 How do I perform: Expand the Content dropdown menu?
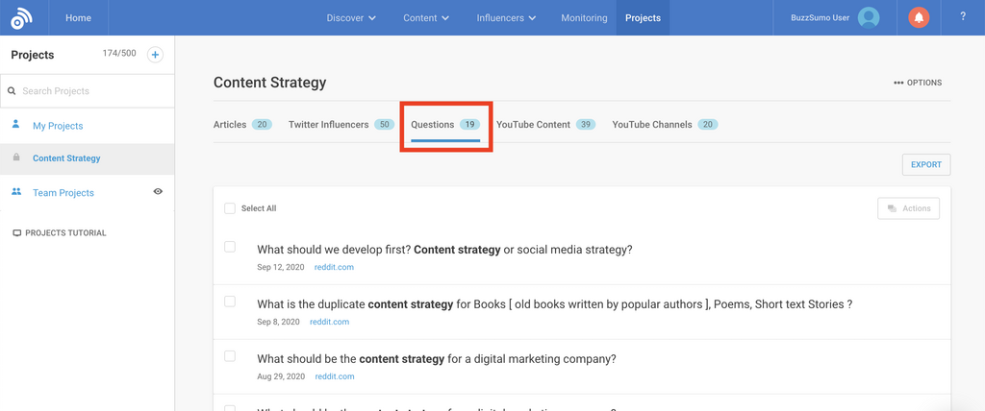pos(426,17)
